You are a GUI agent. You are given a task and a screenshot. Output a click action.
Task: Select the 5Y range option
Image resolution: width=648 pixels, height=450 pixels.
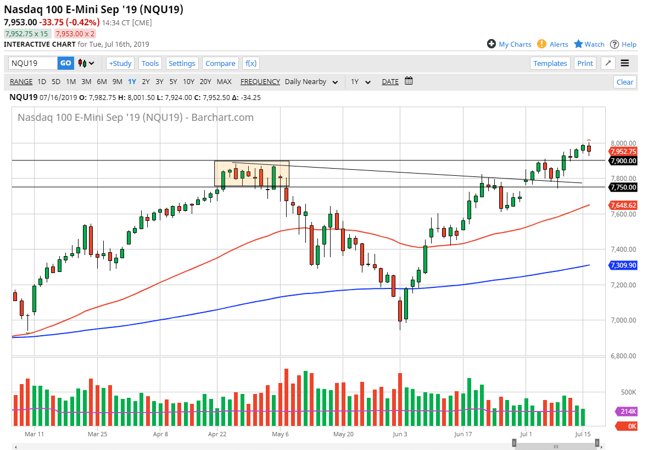point(173,82)
